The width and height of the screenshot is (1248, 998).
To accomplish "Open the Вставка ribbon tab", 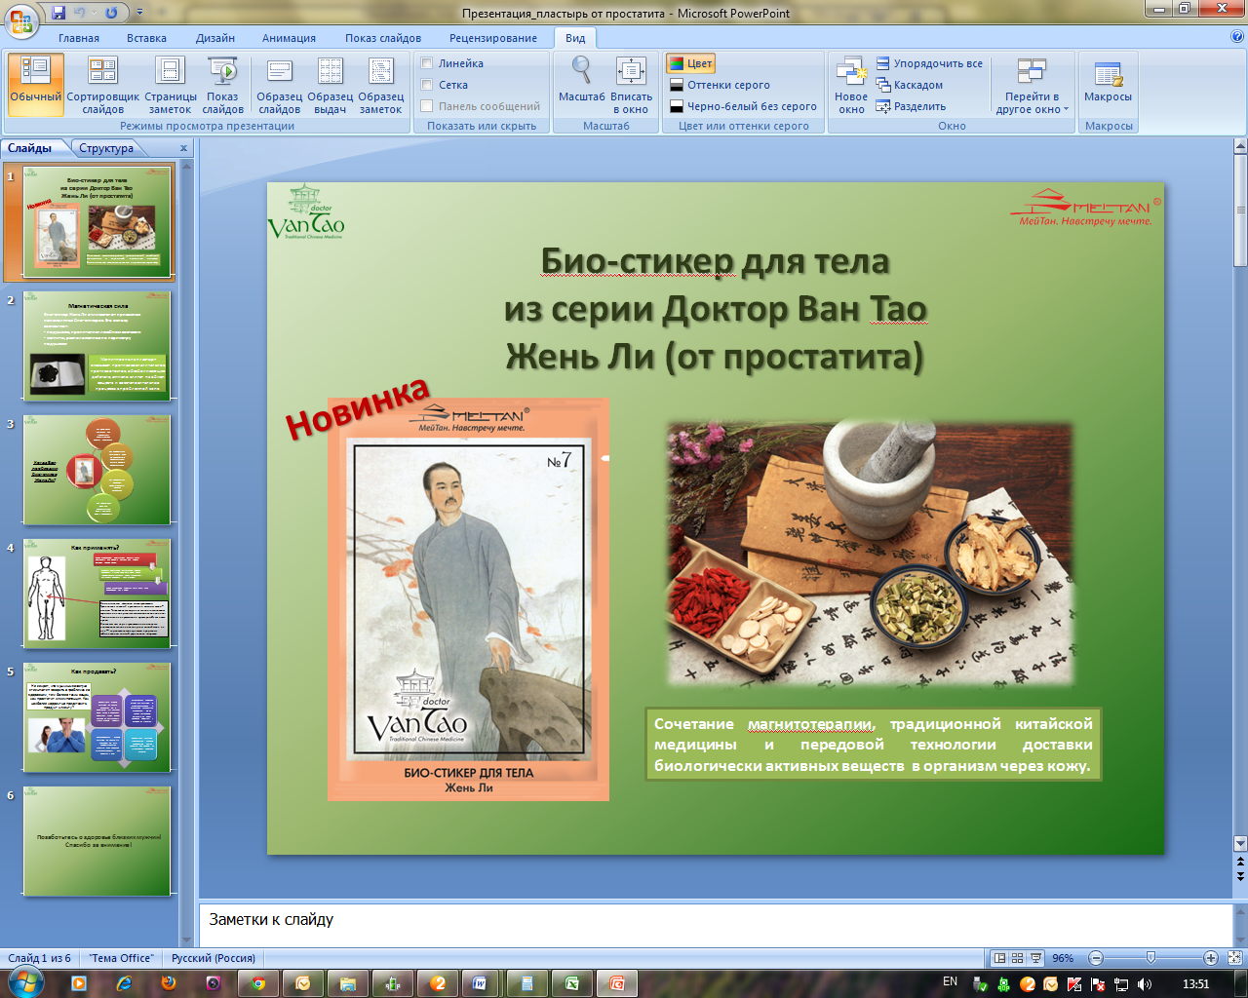I will (x=146, y=38).
